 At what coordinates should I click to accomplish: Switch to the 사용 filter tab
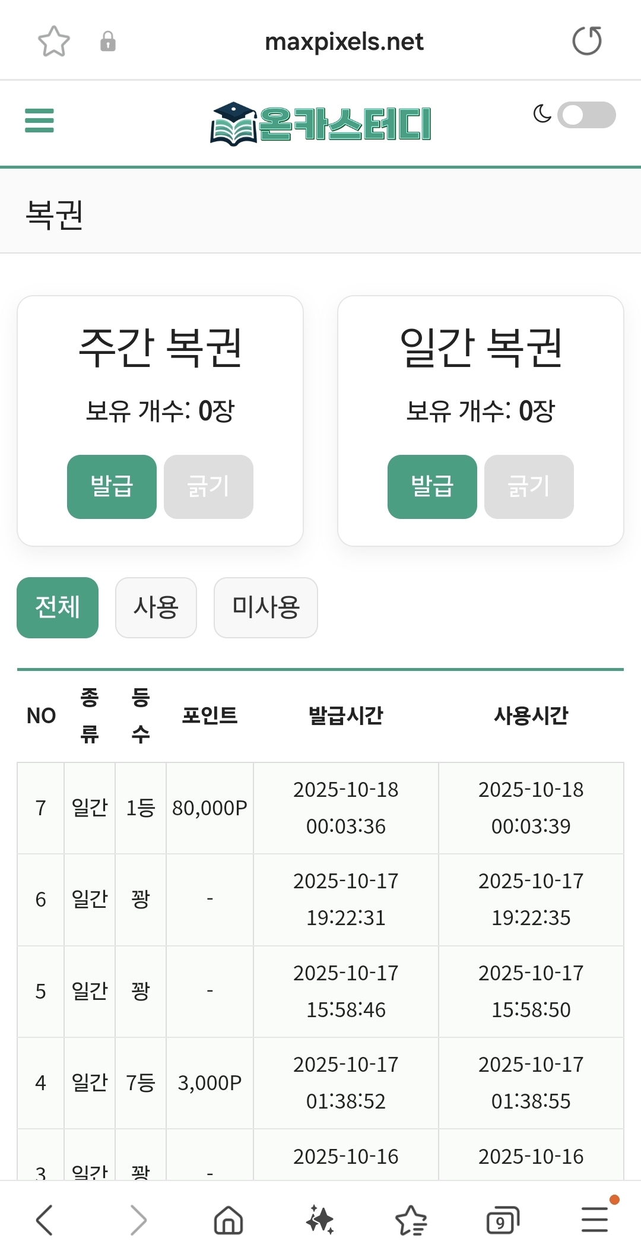[156, 607]
